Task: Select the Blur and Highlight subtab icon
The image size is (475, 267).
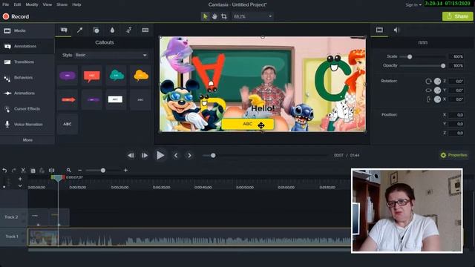Action: 112,30
